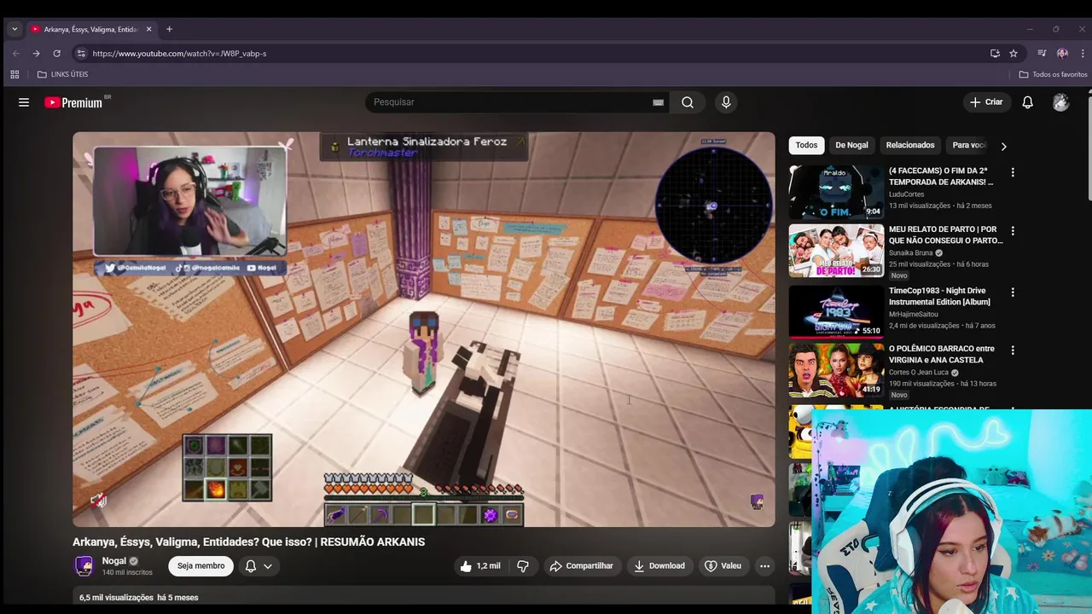Open a new browser tab
The width and height of the screenshot is (1092, 614).
coord(169,29)
